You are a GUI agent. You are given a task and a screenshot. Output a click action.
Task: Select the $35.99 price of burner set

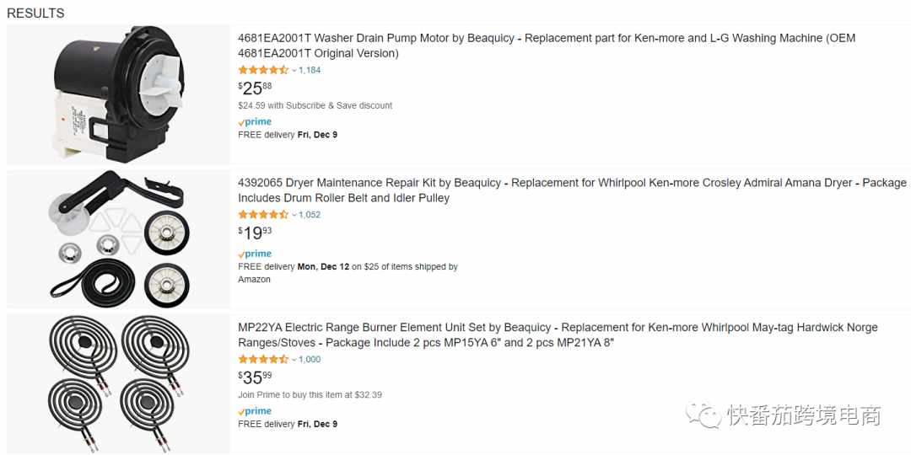[255, 377]
